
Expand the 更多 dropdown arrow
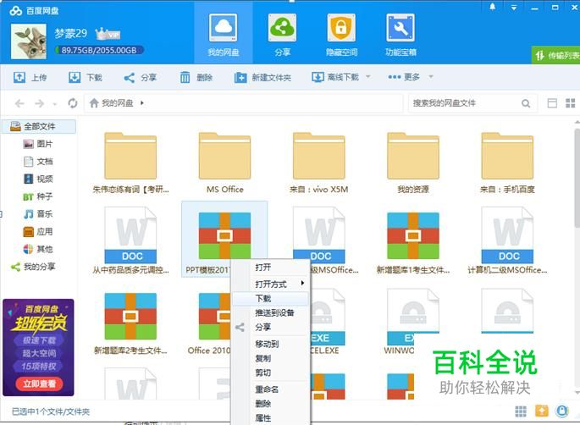[431, 77]
